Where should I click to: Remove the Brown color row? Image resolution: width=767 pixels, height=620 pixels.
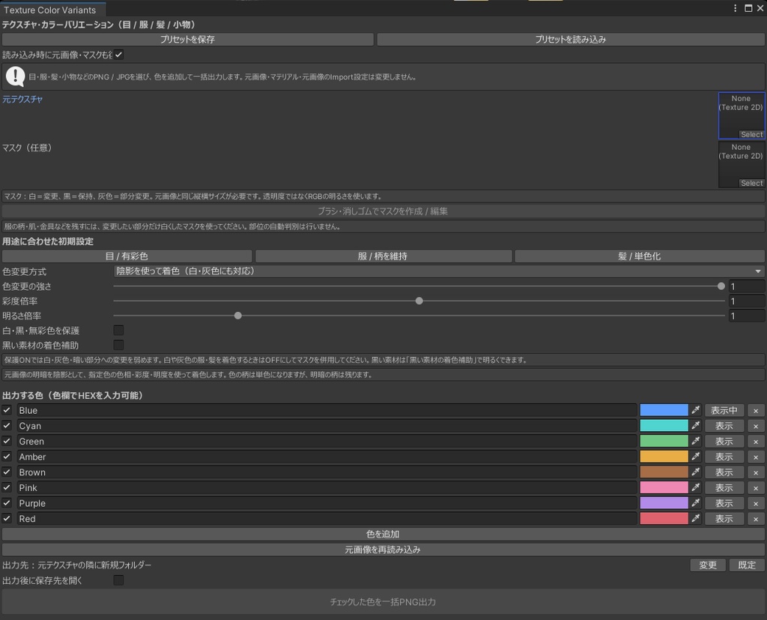(756, 472)
